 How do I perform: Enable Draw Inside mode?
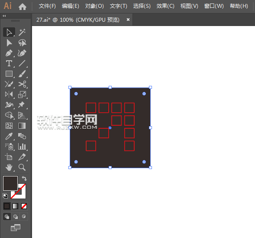coord(24,217)
